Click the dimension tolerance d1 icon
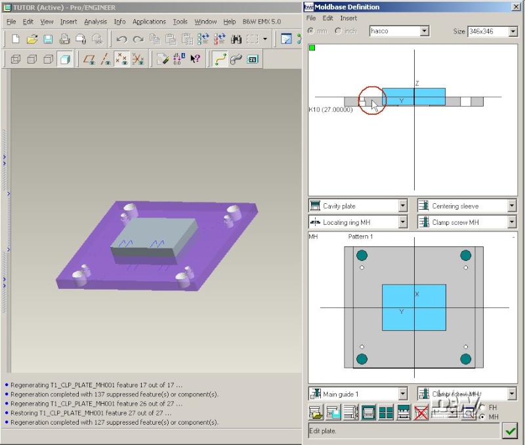Viewport: 525px width, 445px height. pyautogui.click(x=178, y=60)
